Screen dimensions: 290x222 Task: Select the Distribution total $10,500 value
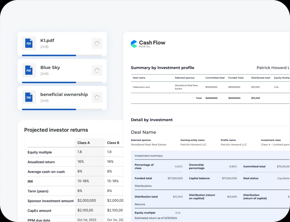[x=178, y=197]
